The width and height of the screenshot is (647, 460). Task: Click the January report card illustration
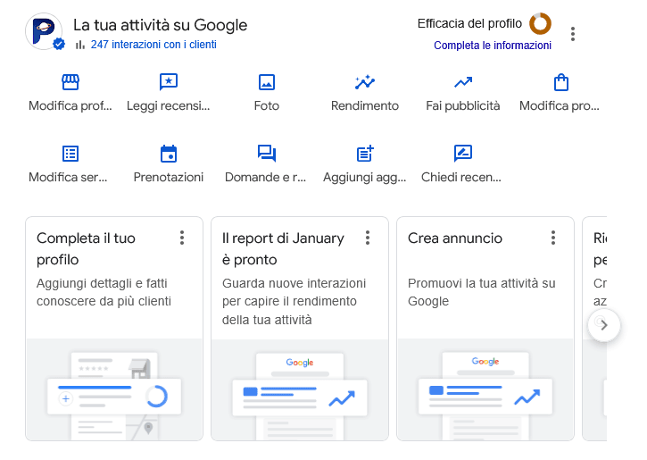(300, 389)
